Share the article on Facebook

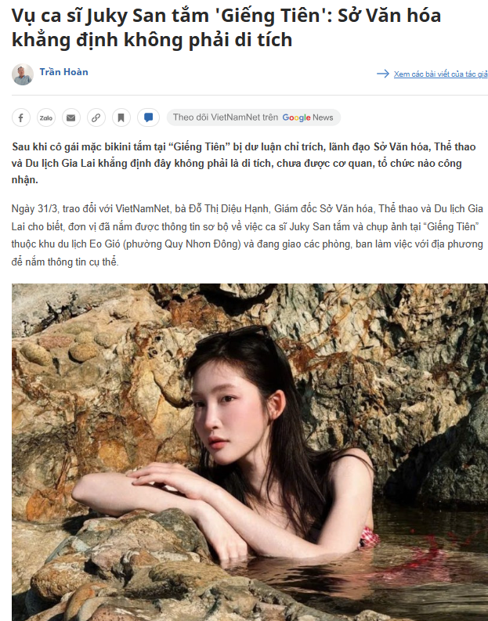pyautogui.click(x=21, y=117)
